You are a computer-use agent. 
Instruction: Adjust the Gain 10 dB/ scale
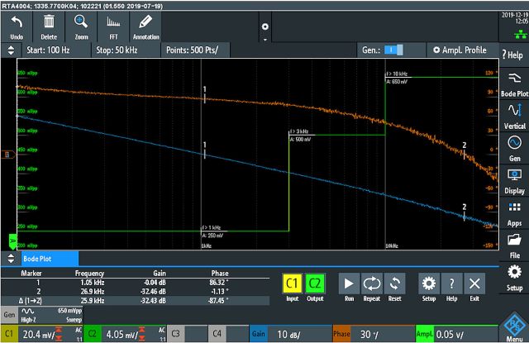pos(290,334)
